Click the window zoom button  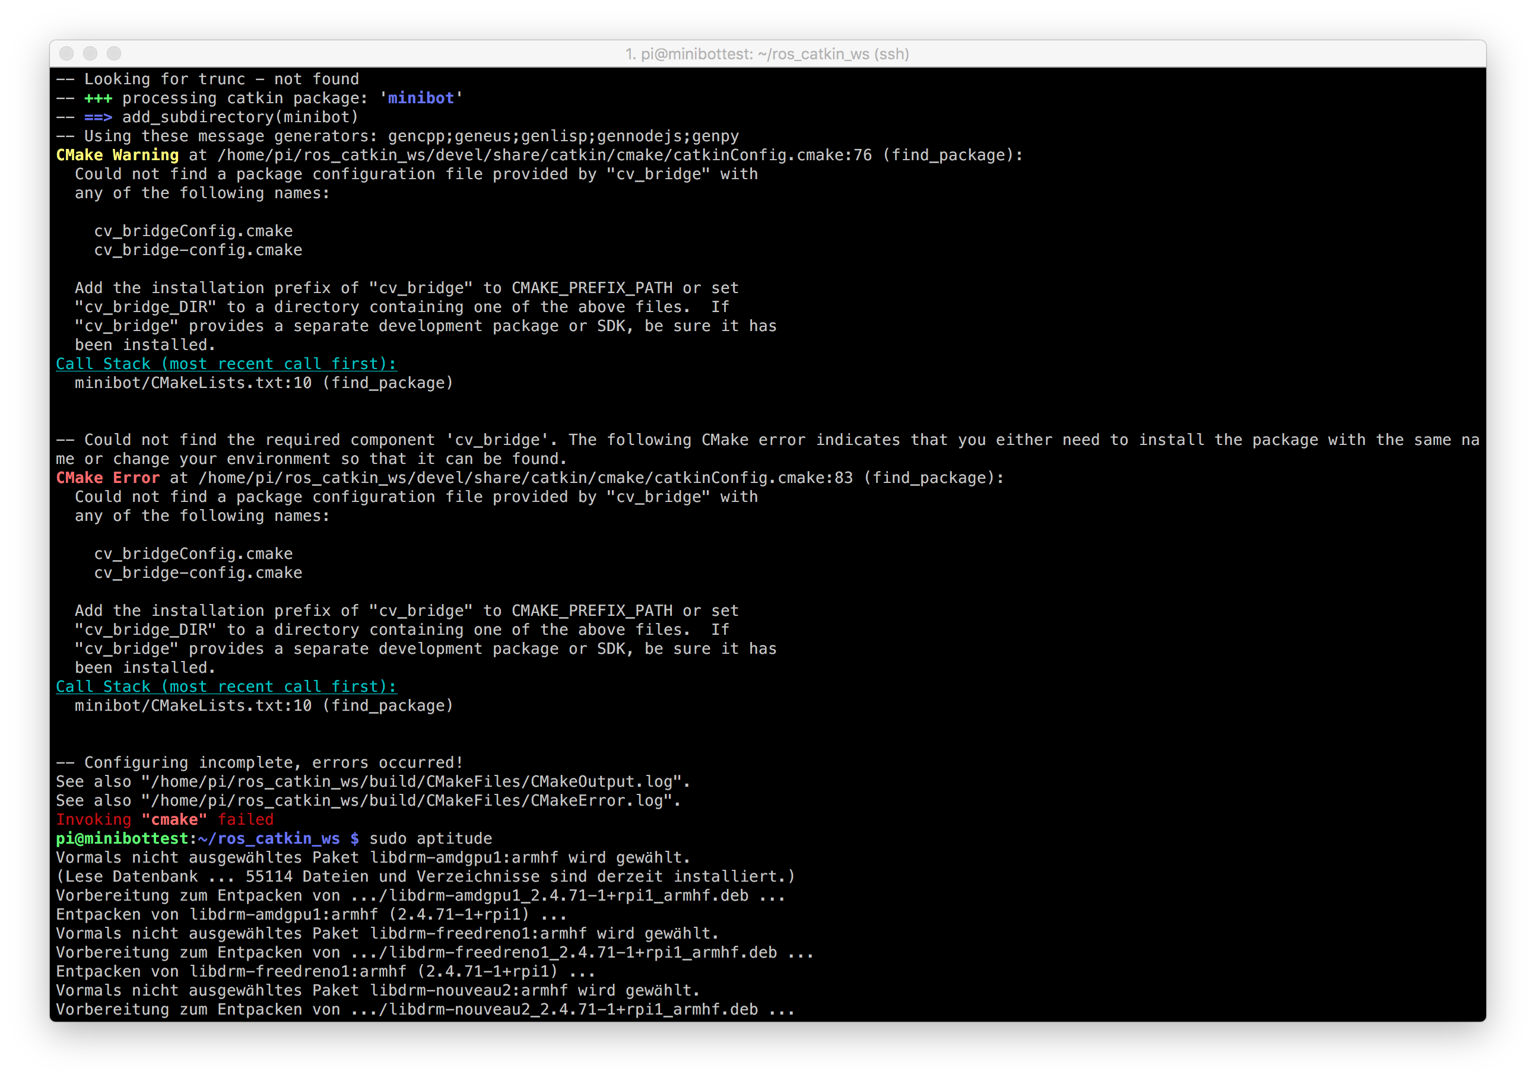point(115,53)
